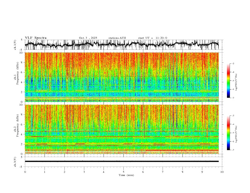Select the date text 'Oct. 3 , 2025'
The height and width of the screenshot is (193, 250).
tap(88, 38)
